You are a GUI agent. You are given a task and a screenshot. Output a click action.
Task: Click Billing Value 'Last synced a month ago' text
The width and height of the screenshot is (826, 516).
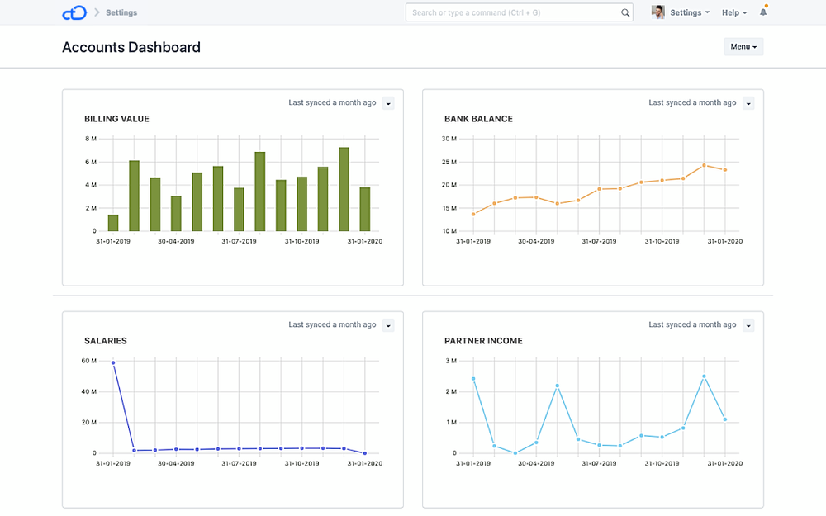pyautogui.click(x=332, y=102)
